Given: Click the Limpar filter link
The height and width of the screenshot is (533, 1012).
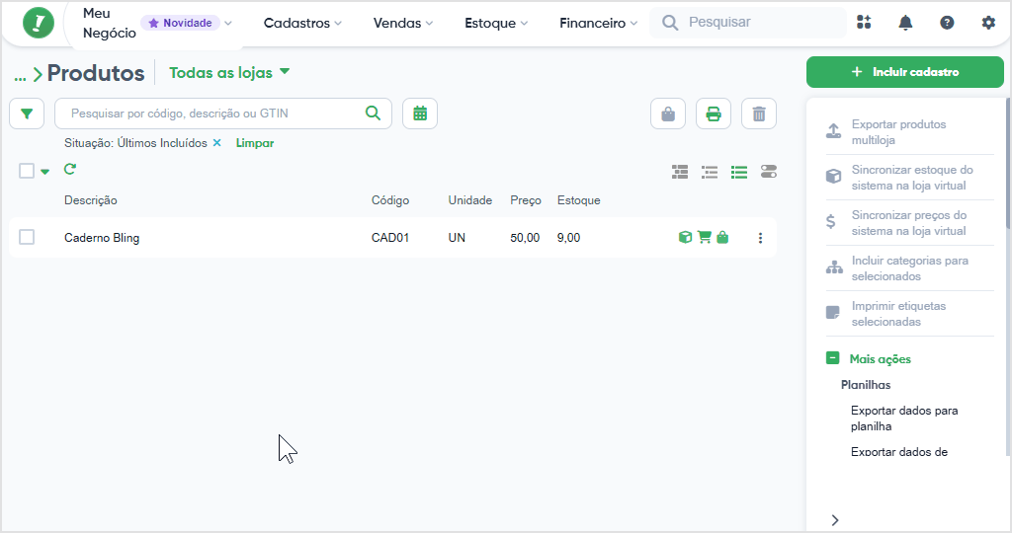Looking at the screenshot, I should coord(255,143).
